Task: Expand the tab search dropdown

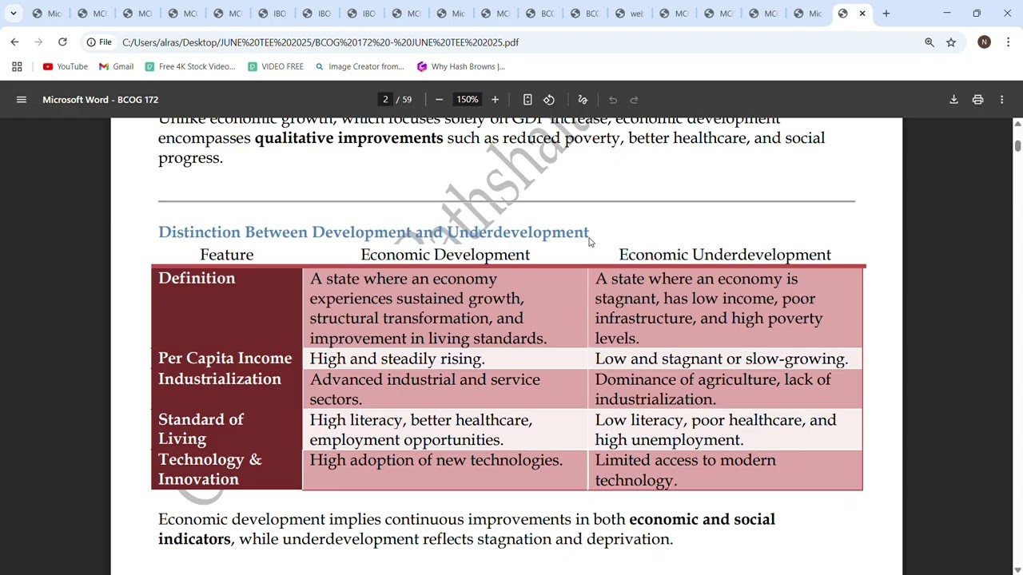Action: (13, 14)
